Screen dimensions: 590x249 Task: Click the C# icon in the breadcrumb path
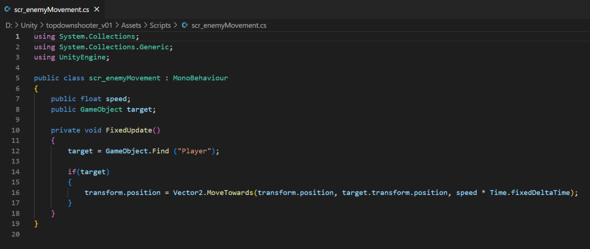(184, 25)
